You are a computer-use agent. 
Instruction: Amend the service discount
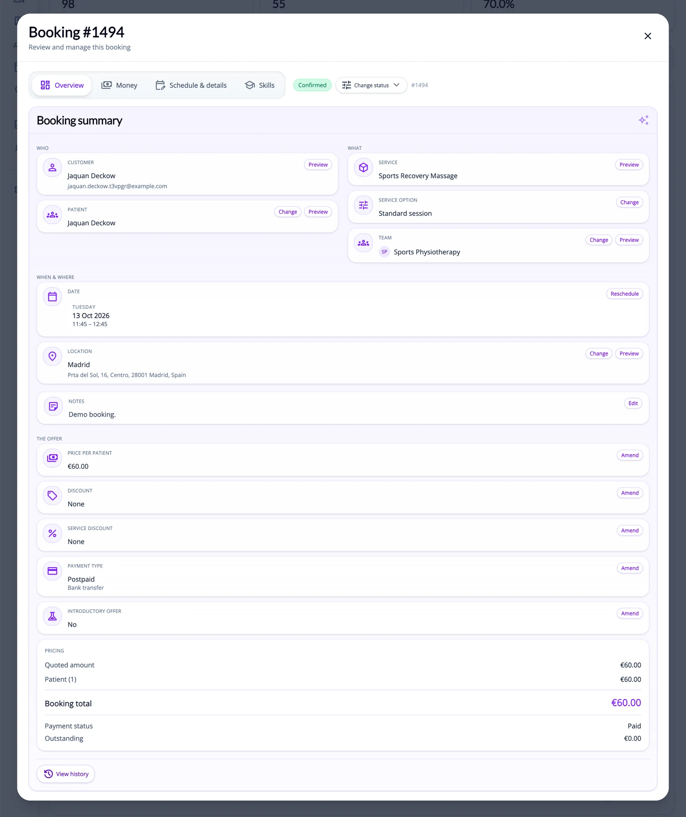[x=630, y=531]
